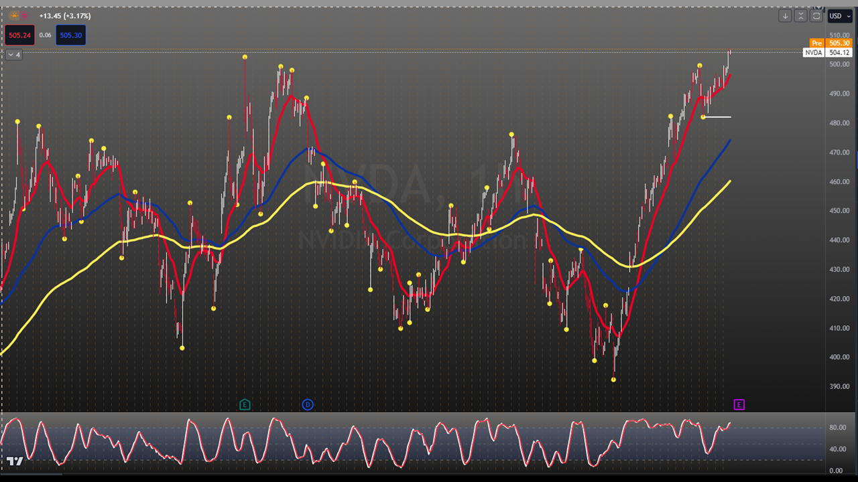
Task: Click the NVDA 504.12 price label
Action: point(827,52)
